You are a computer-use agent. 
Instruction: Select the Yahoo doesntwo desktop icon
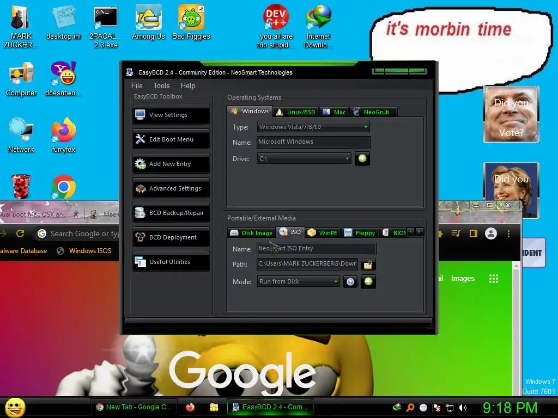click(63, 79)
